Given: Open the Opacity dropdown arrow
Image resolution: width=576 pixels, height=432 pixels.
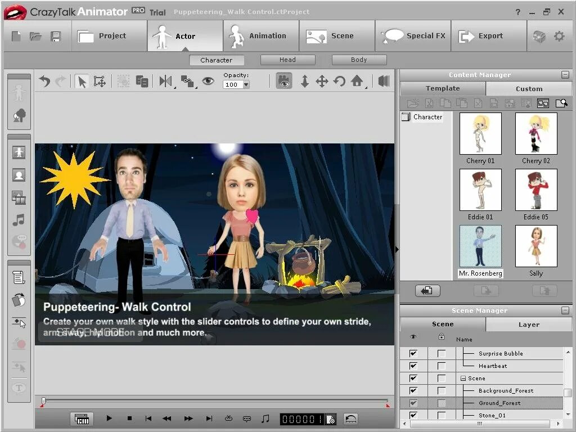Looking at the screenshot, I should (x=246, y=84).
